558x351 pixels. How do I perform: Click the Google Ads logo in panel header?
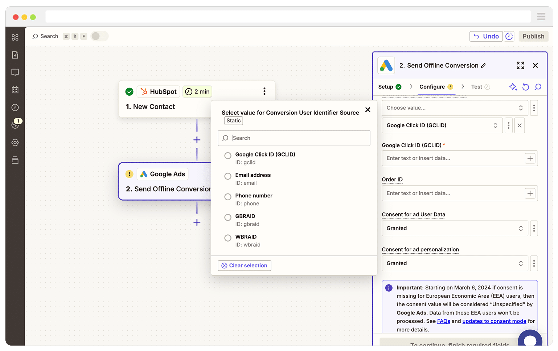pos(386,66)
